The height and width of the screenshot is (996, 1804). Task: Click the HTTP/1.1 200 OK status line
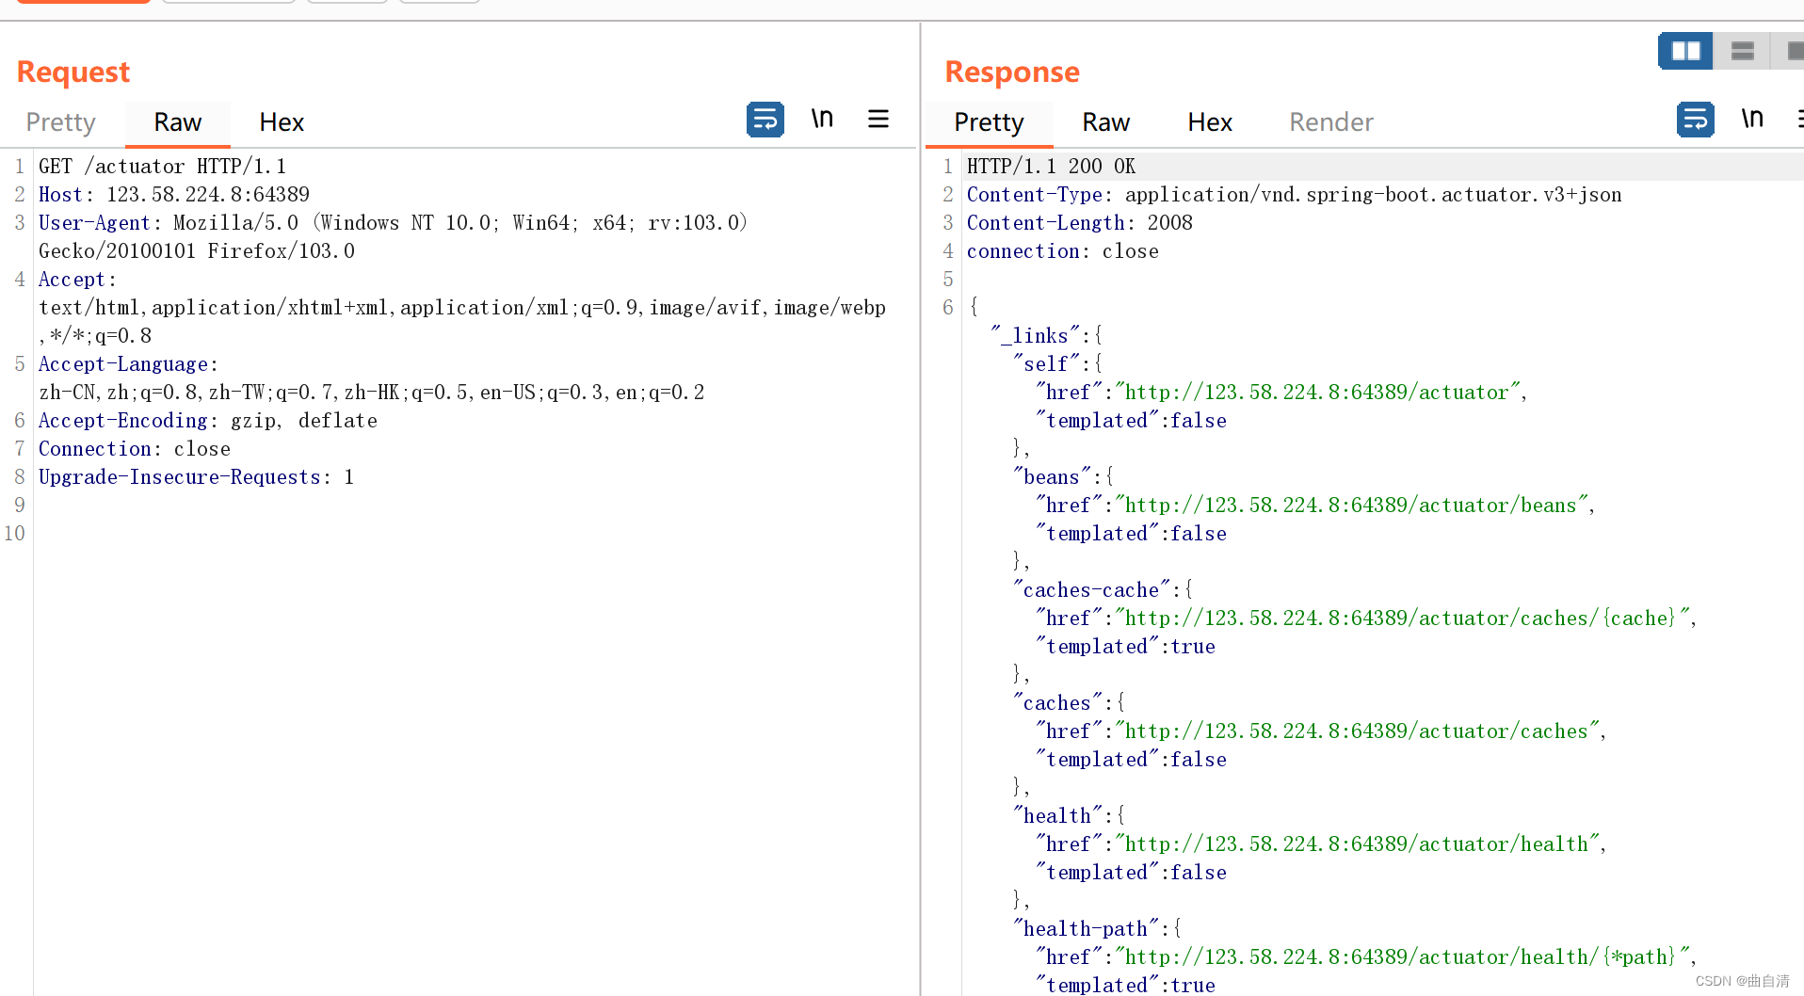click(x=1051, y=167)
